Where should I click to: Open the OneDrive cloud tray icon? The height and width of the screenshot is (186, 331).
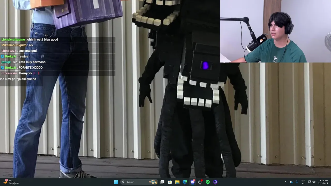pos(291,182)
